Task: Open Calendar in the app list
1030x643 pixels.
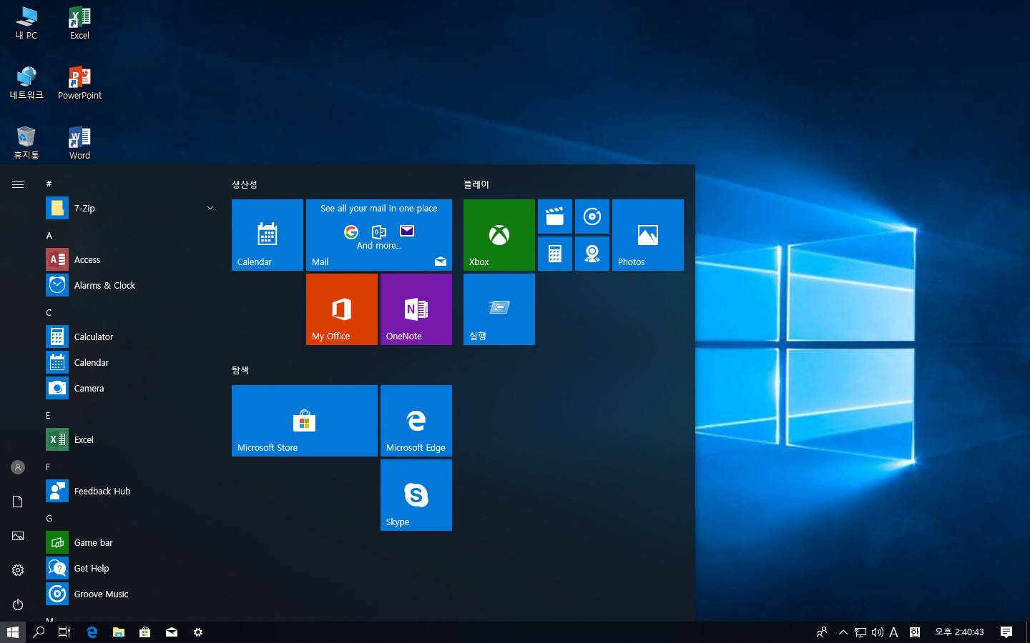Action: pyautogui.click(x=132, y=362)
